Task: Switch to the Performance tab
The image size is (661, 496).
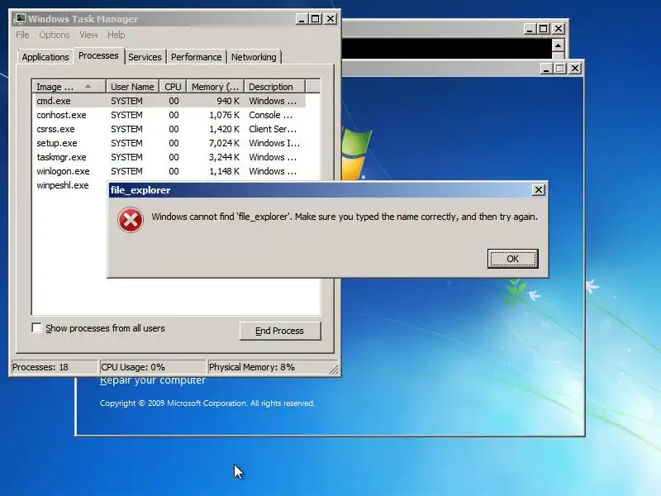Action: 196,57
